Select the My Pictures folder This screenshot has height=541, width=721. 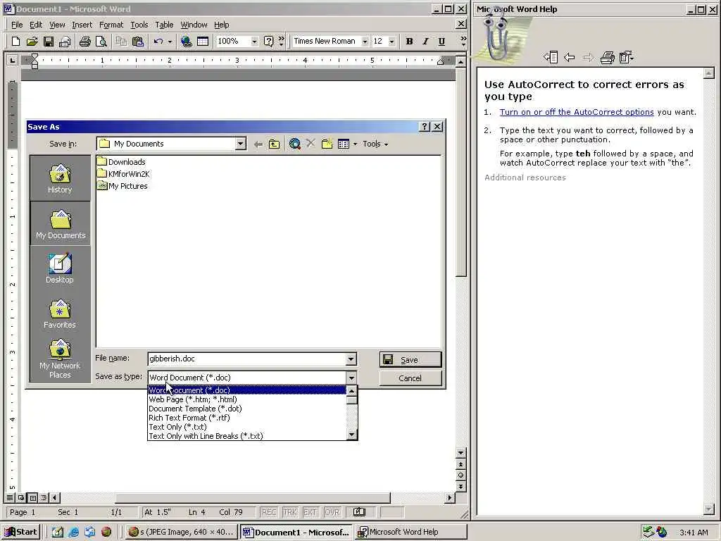pos(123,186)
